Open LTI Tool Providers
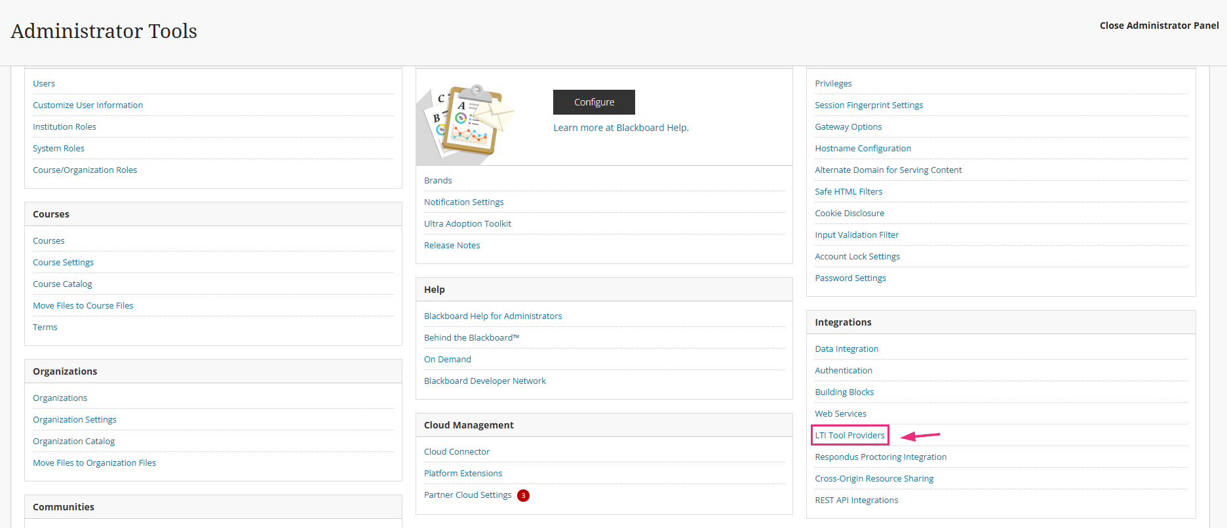This screenshot has height=528, width=1227. tap(849, 436)
